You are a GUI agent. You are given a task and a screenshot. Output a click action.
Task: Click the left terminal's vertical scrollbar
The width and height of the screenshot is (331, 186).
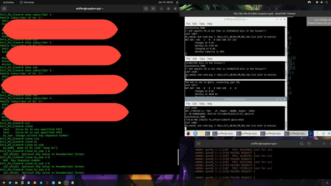(178, 157)
